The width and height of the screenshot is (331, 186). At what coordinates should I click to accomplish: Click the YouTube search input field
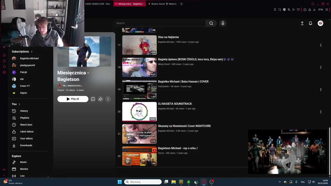(x=160, y=23)
